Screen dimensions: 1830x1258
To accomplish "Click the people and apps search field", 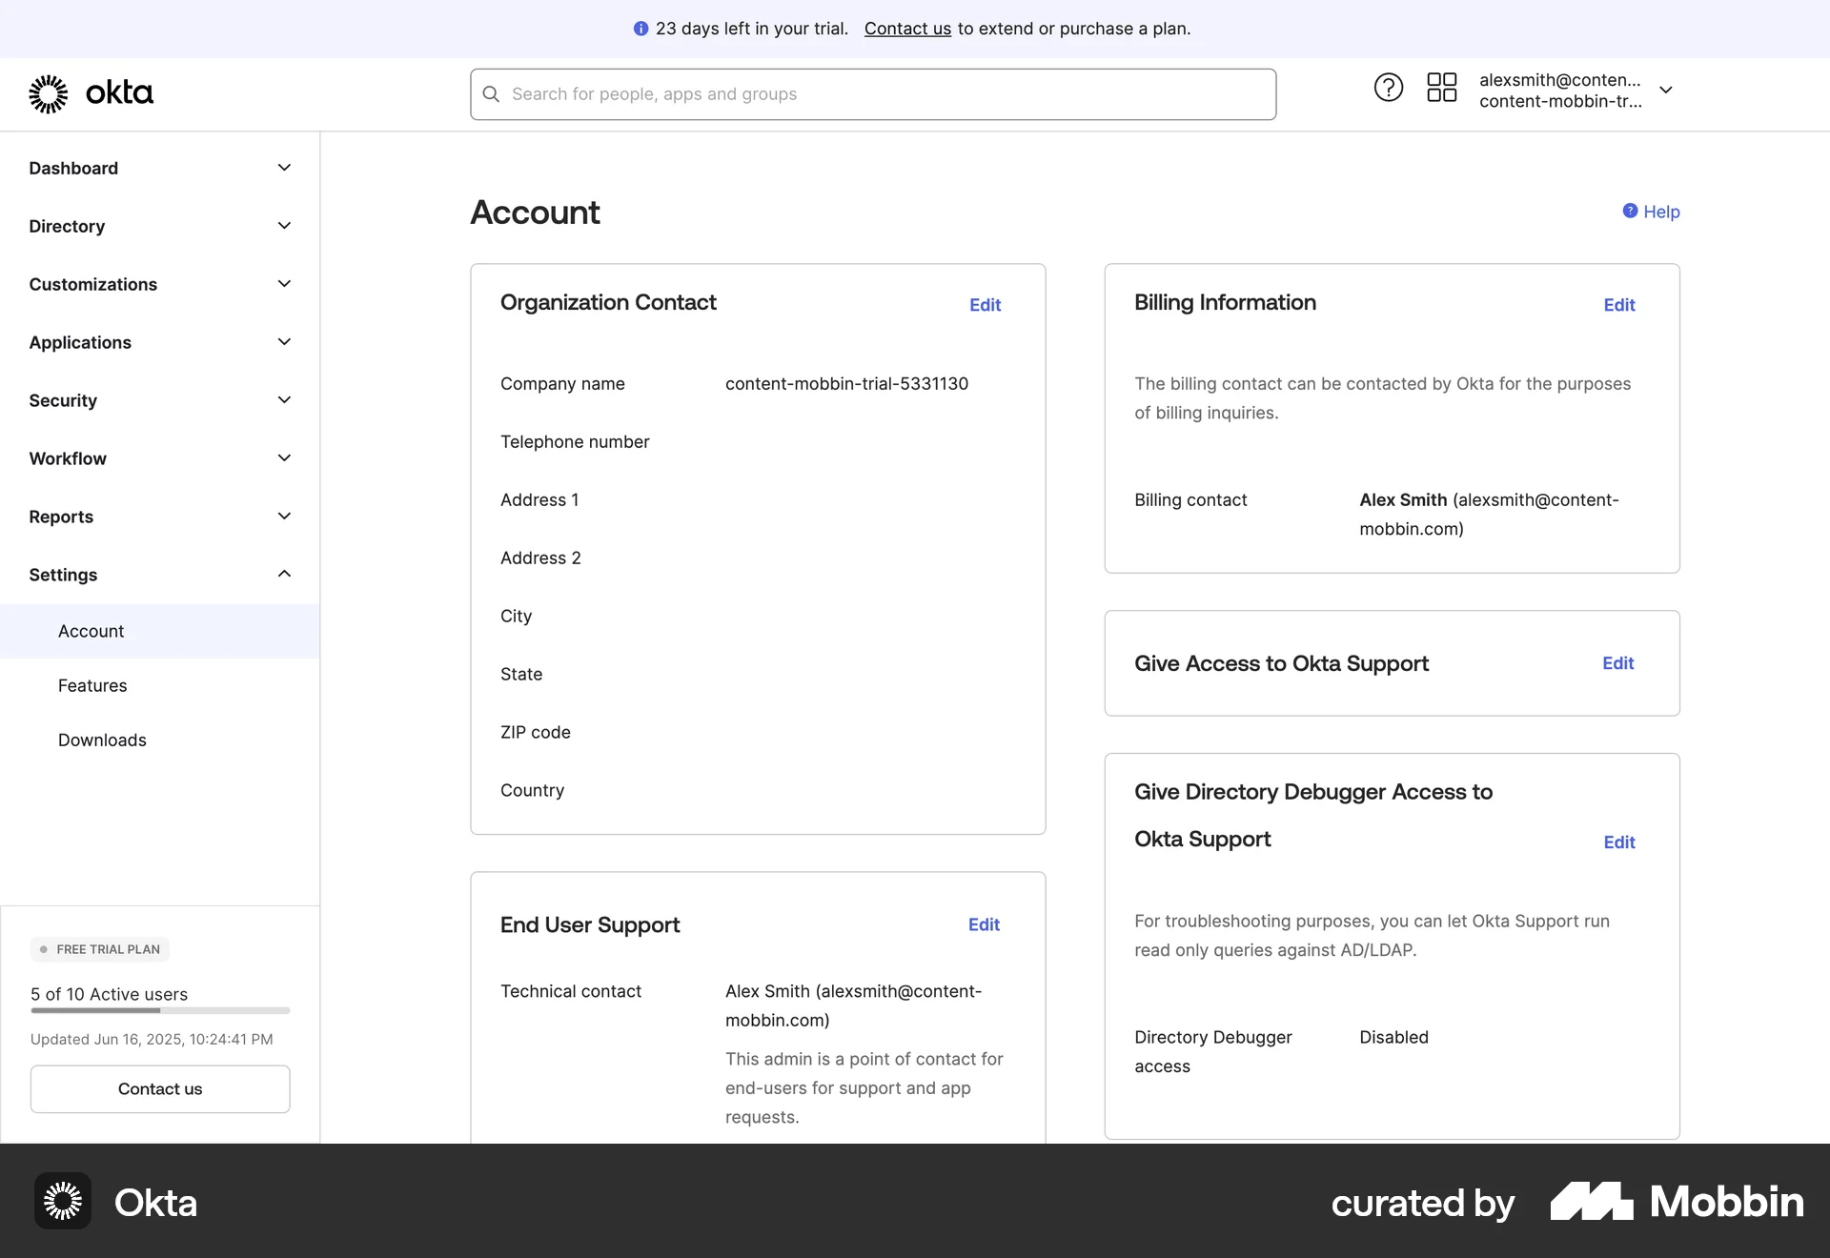I will [x=872, y=93].
